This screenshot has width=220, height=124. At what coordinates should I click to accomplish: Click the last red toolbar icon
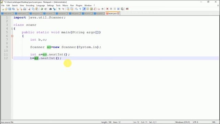pyautogui.click(x=127, y=9)
